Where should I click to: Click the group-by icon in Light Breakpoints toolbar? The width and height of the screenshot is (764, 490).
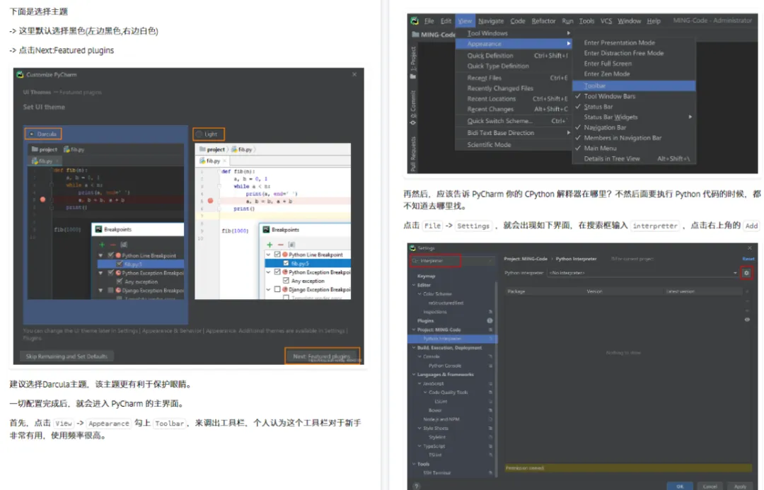[291, 245]
